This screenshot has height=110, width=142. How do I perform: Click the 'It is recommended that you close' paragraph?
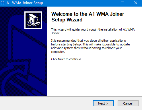click(90, 46)
